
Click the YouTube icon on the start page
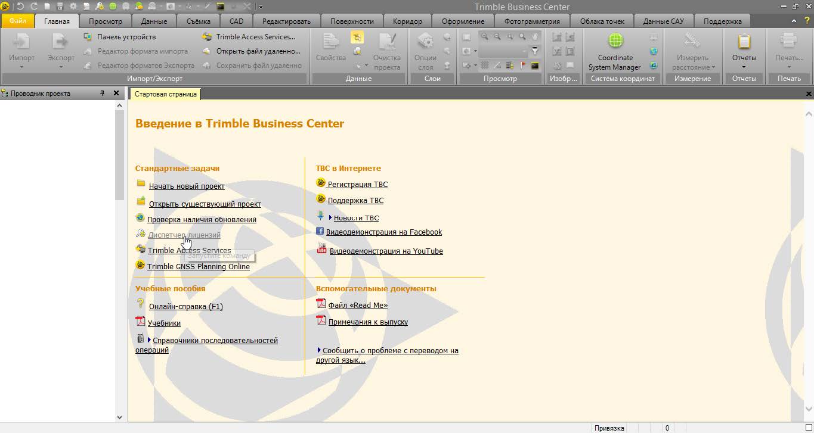tap(322, 248)
